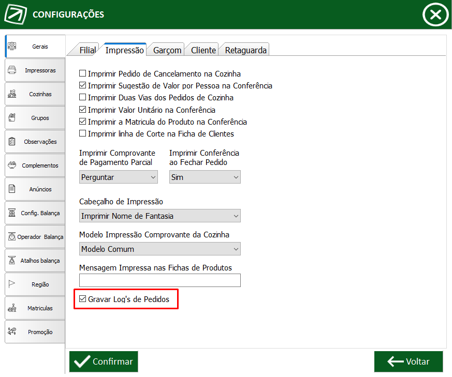452x377 pixels.
Task: Click the Complementos bowl icon
Action: coord(12,165)
